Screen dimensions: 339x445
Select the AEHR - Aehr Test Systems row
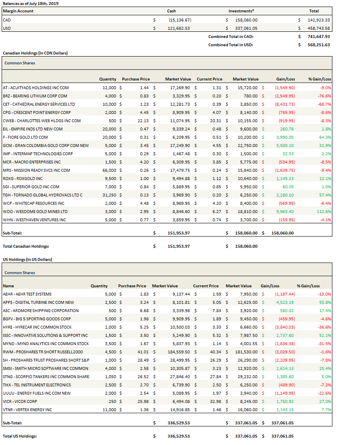pos(27,294)
